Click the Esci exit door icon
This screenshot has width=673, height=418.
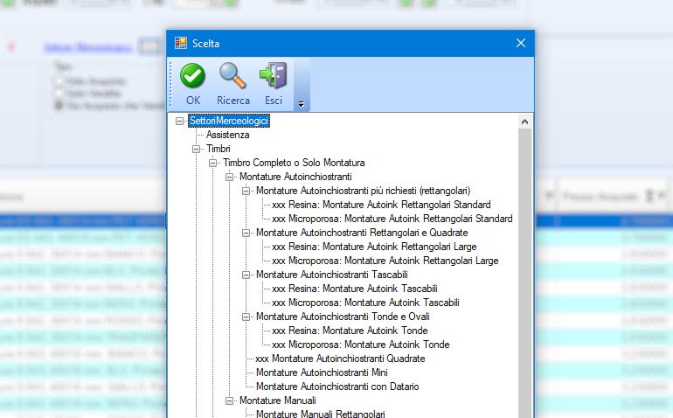pos(274,77)
